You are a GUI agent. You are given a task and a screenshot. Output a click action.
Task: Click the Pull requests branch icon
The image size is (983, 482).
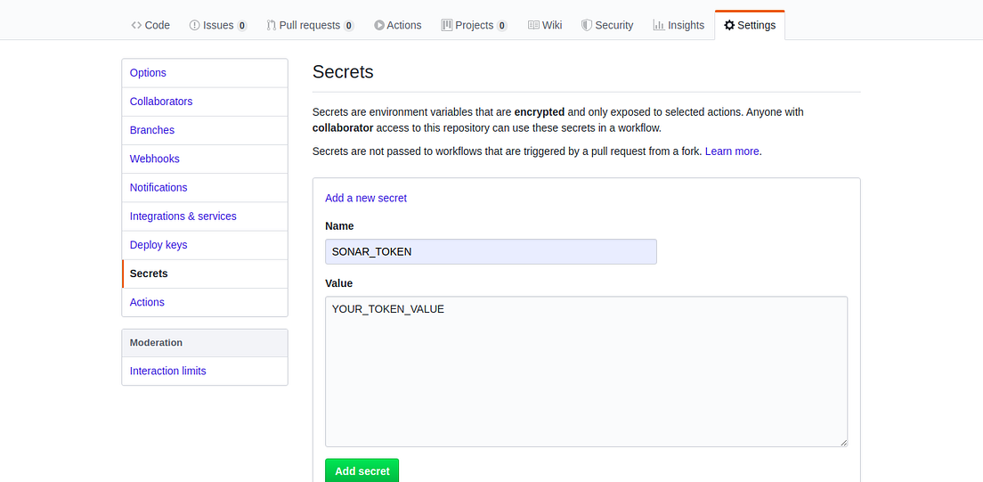click(272, 25)
